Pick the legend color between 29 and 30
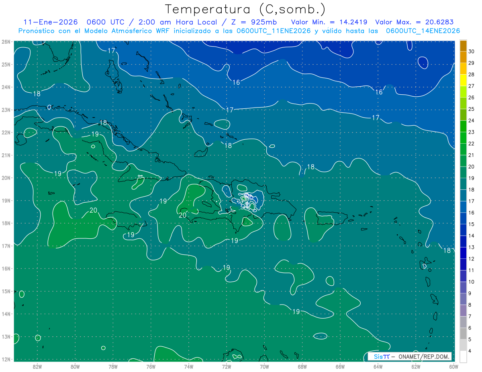 point(463,57)
